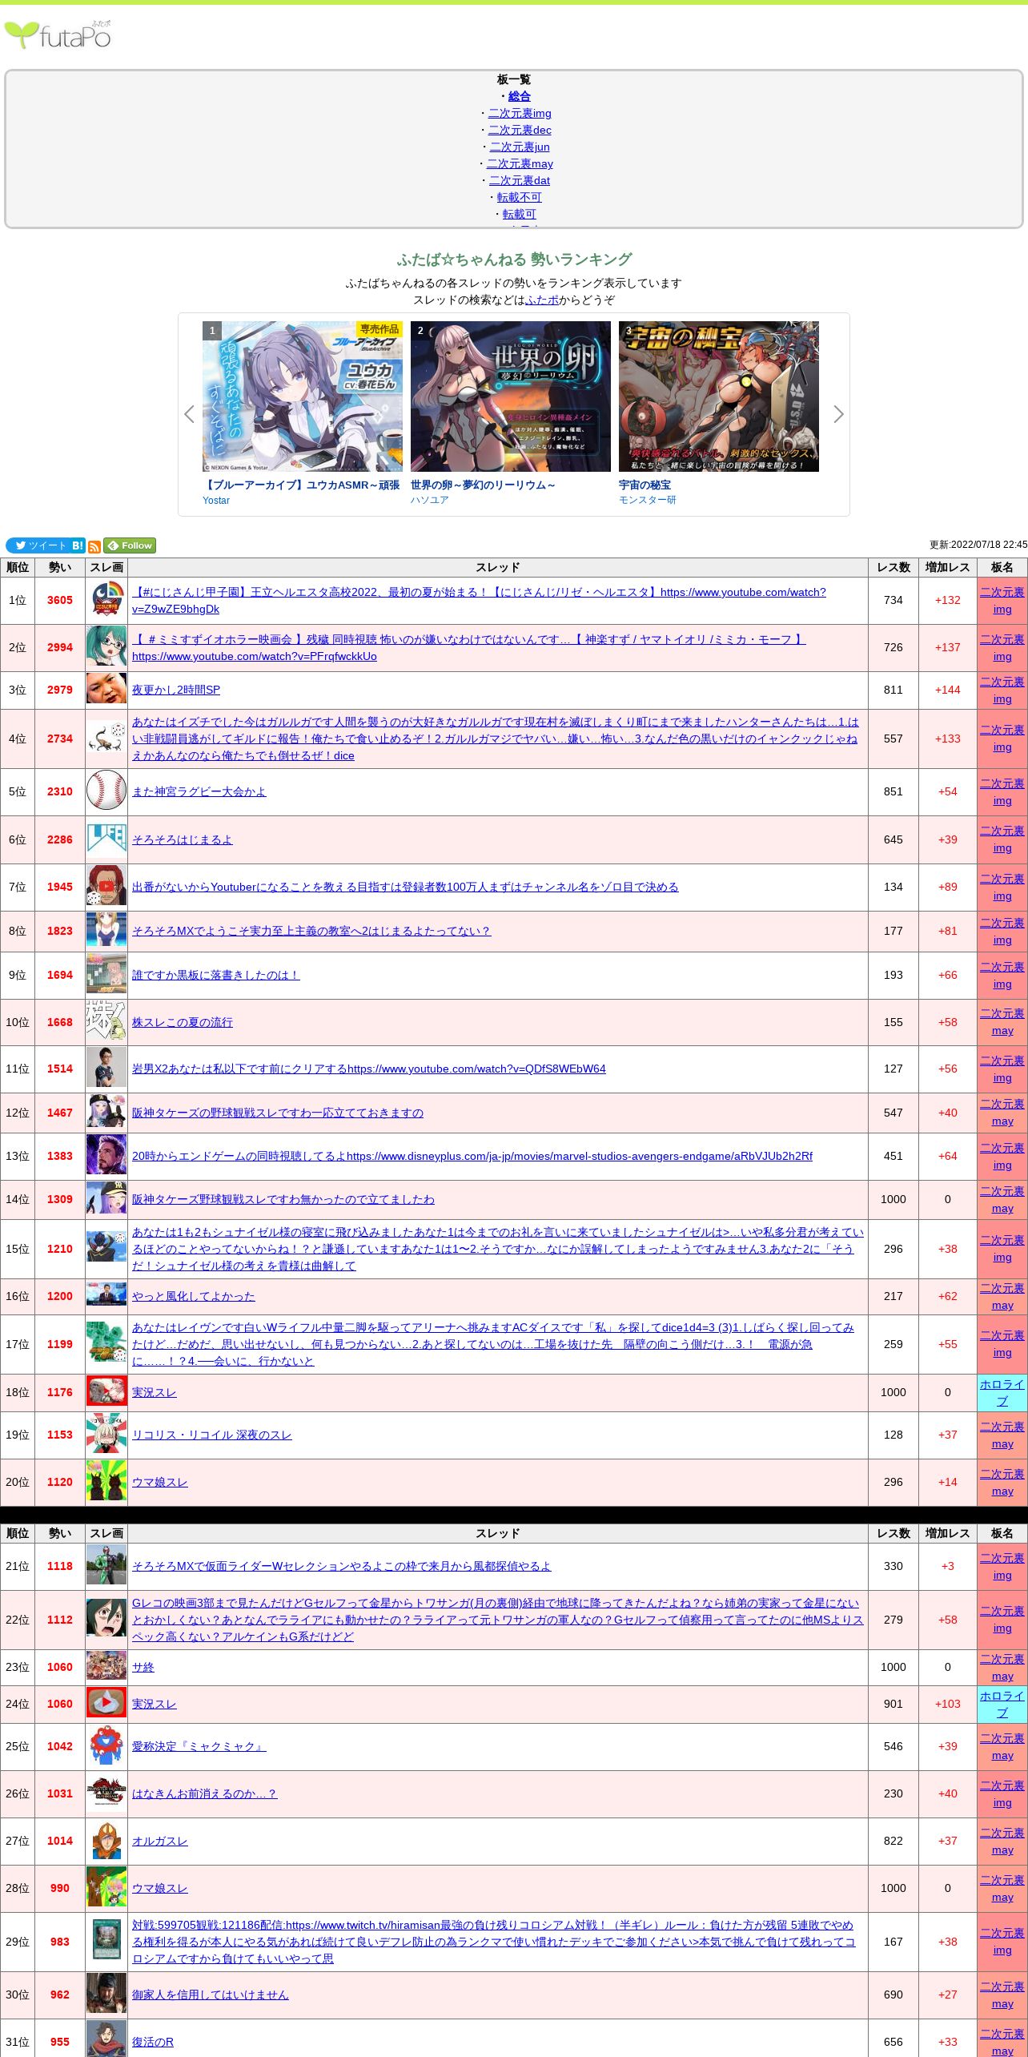Open the リコリス・リコイル 深夜のスレ thread

pyautogui.click(x=211, y=1435)
